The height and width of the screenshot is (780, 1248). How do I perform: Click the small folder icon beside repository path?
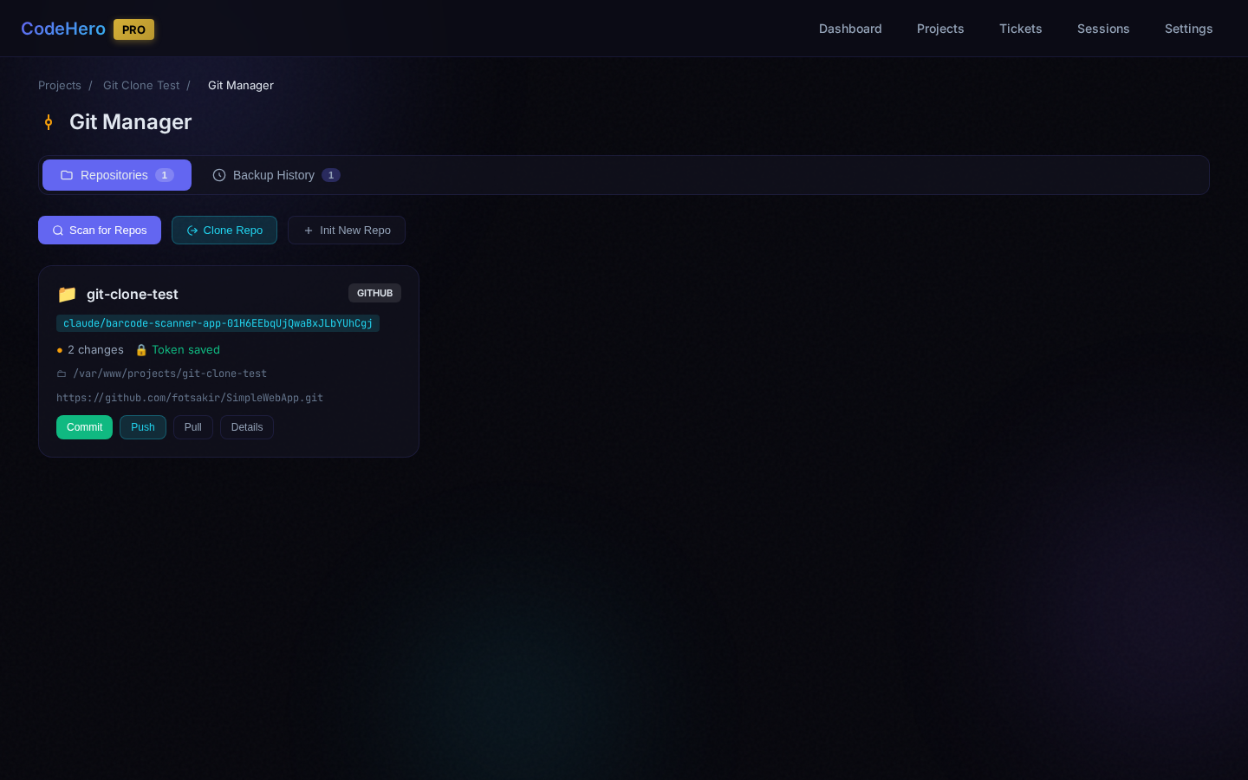click(x=62, y=374)
